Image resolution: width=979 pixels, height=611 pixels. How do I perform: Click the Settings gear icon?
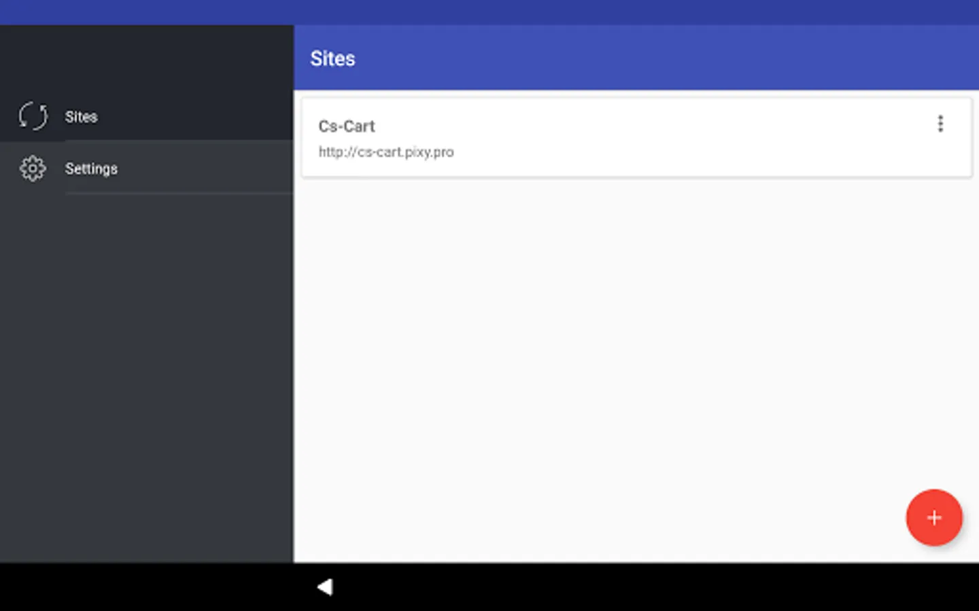coord(33,168)
